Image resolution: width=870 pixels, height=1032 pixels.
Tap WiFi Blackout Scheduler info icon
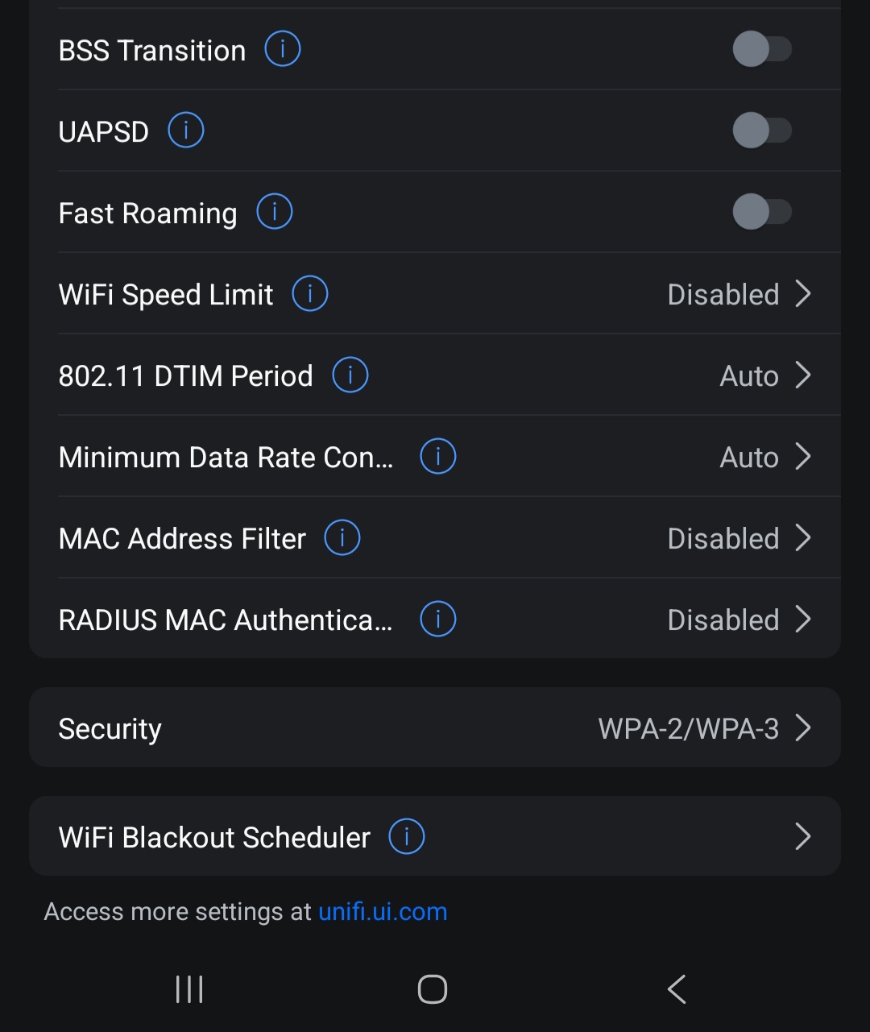coord(407,837)
